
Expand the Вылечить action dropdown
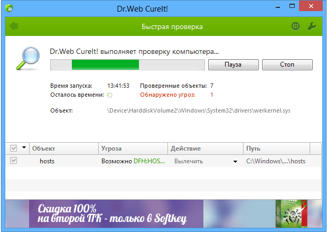coord(235,162)
